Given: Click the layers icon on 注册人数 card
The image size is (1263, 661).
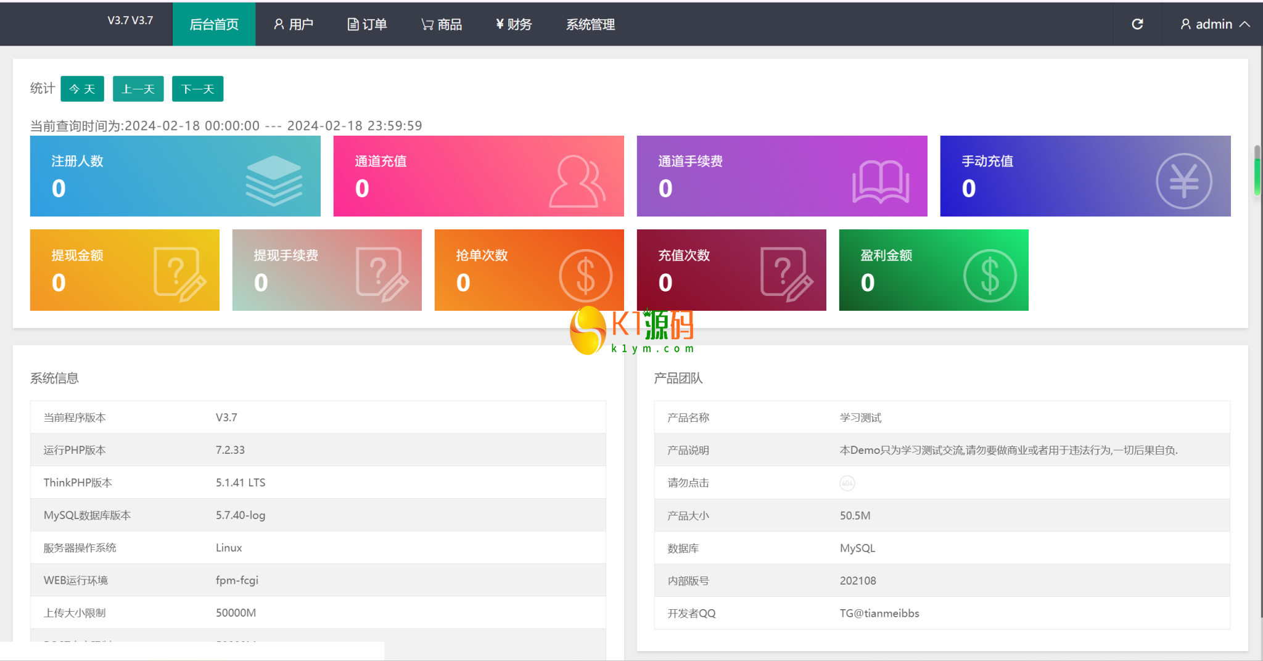Looking at the screenshot, I should coord(274,181).
